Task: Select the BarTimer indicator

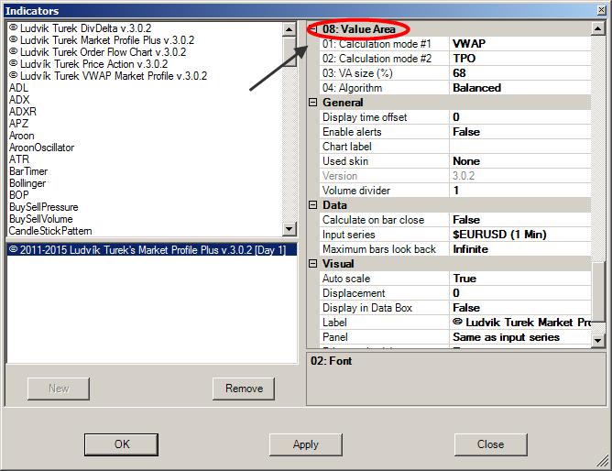Action: pyautogui.click(x=28, y=171)
